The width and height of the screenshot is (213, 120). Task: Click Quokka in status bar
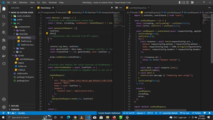click(22, 113)
